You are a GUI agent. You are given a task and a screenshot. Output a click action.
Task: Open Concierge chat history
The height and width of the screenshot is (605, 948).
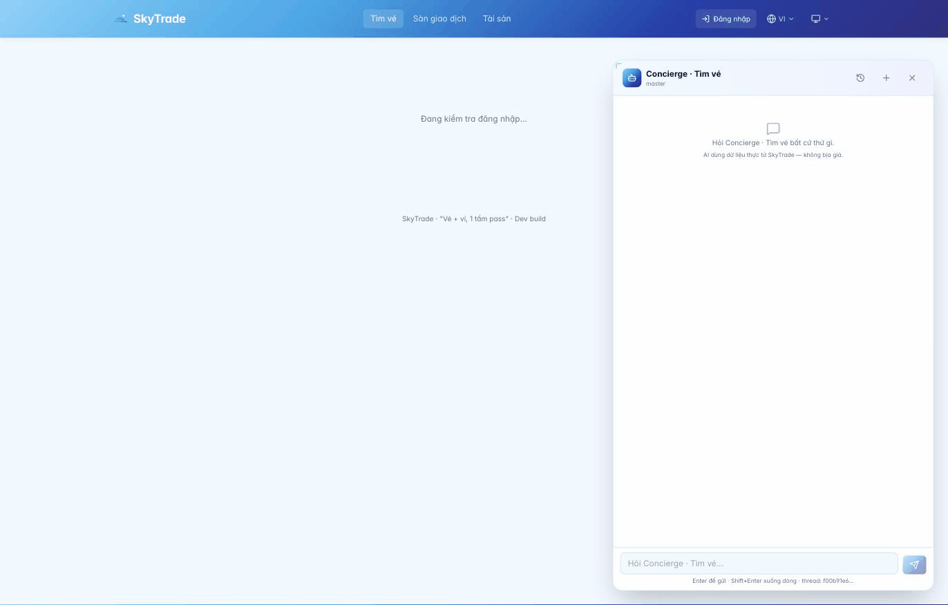(860, 78)
